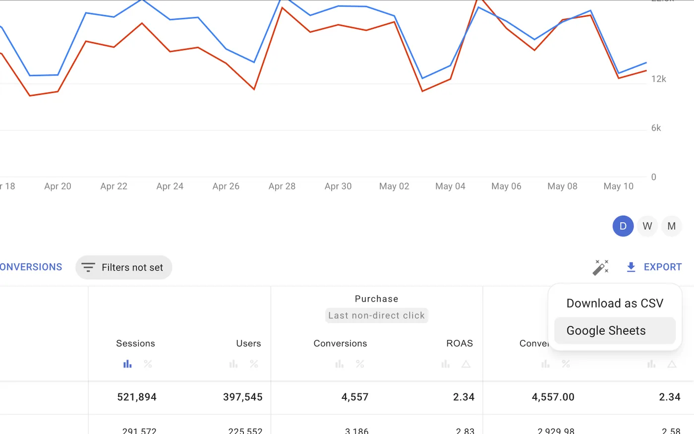694x434 pixels.
Task: Click the percent comparison icon under Sessions
Action: click(148, 364)
